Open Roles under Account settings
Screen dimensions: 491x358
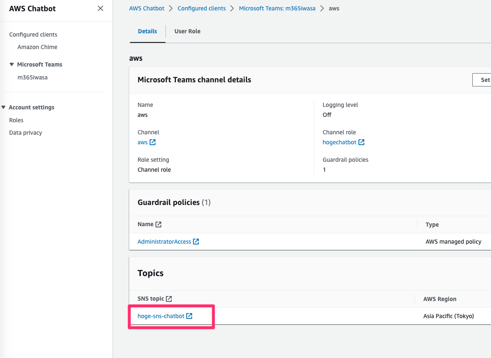coord(16,120)
